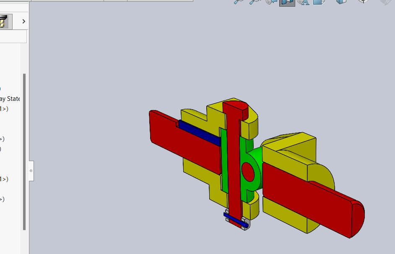Select the red circular pin cross-section
Screen dimensions: 395x254
tap(248, 172)
